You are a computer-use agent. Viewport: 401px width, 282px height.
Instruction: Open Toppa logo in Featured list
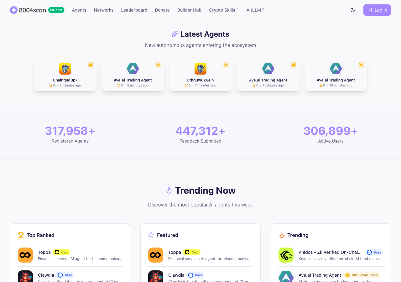coord(156,255)
